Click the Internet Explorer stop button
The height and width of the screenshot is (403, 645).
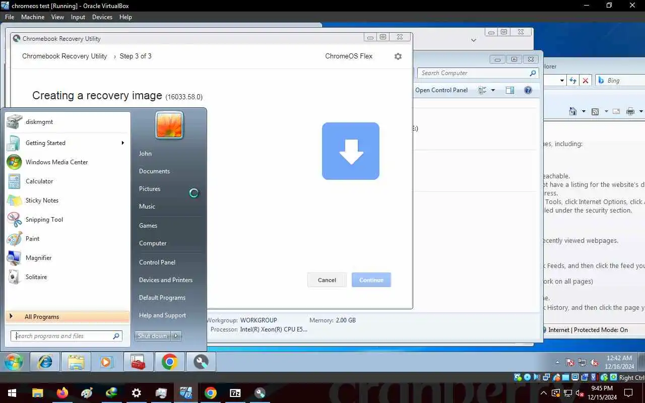pos(586,81)
